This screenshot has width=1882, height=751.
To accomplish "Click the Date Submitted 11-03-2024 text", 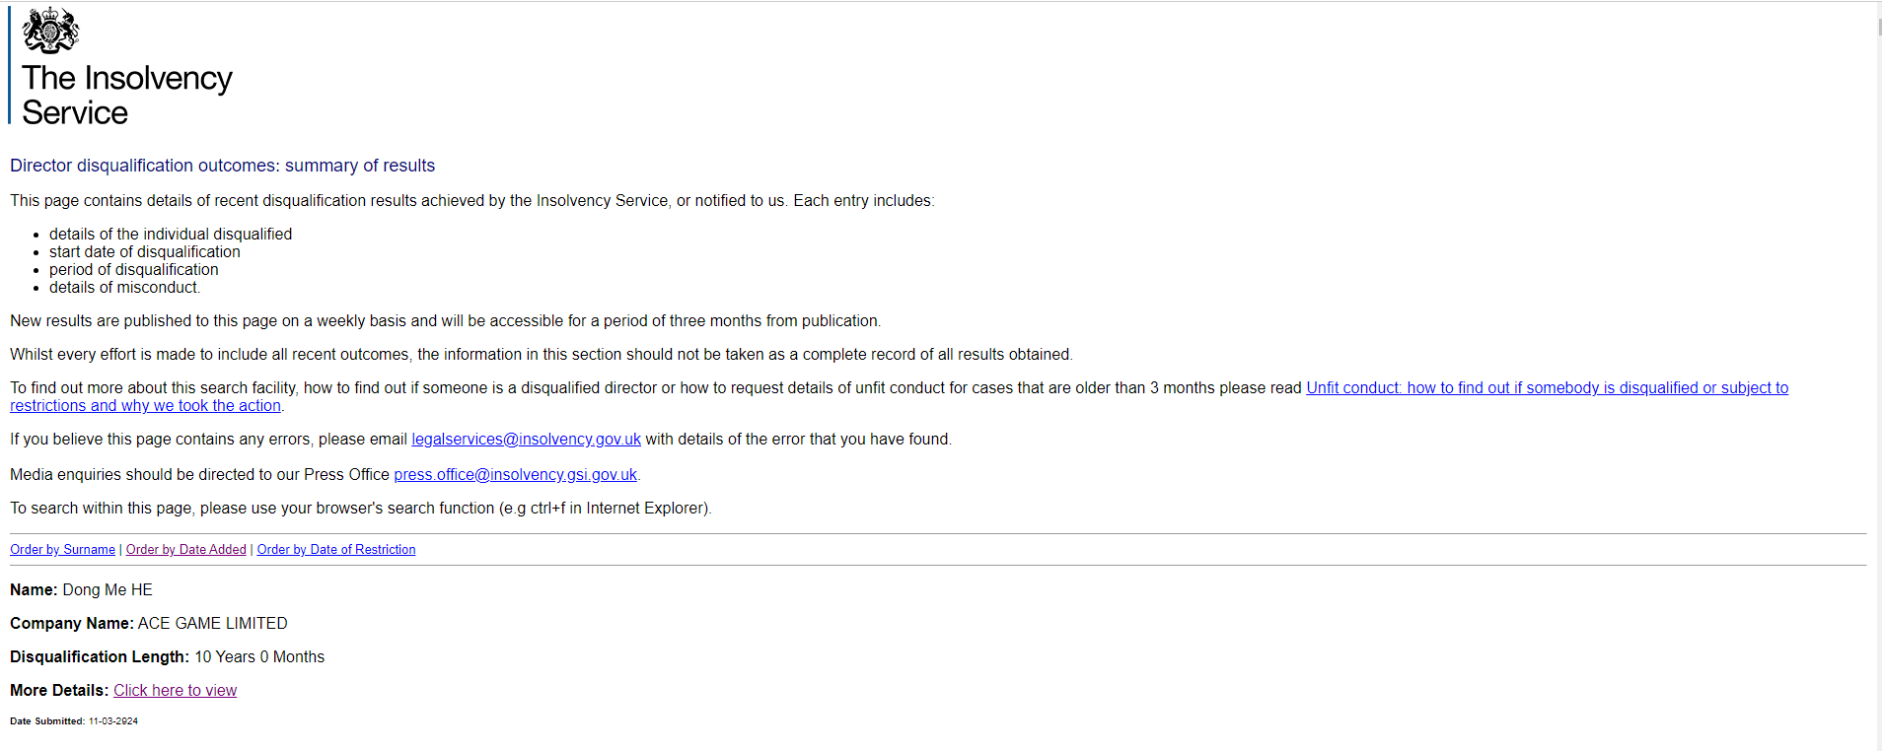I will (74, 721).
